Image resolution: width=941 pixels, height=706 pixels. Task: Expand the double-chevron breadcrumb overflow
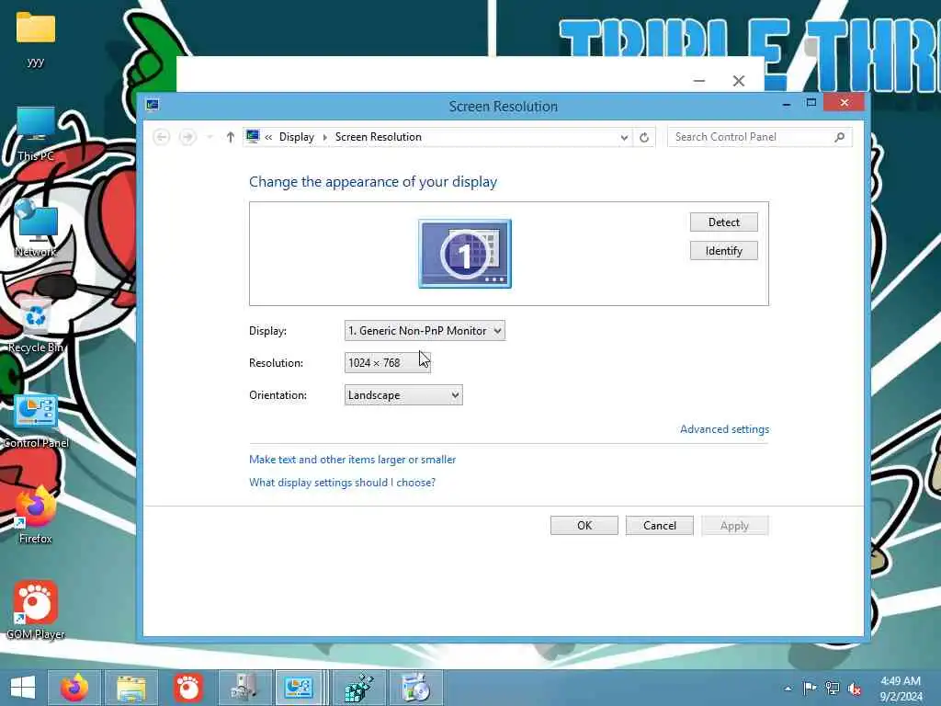pos(268,138)
